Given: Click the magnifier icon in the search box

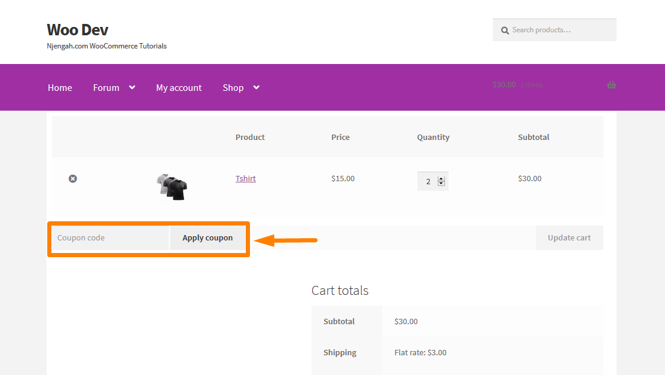Looking at the screenshot, I should tap(505, 31).
